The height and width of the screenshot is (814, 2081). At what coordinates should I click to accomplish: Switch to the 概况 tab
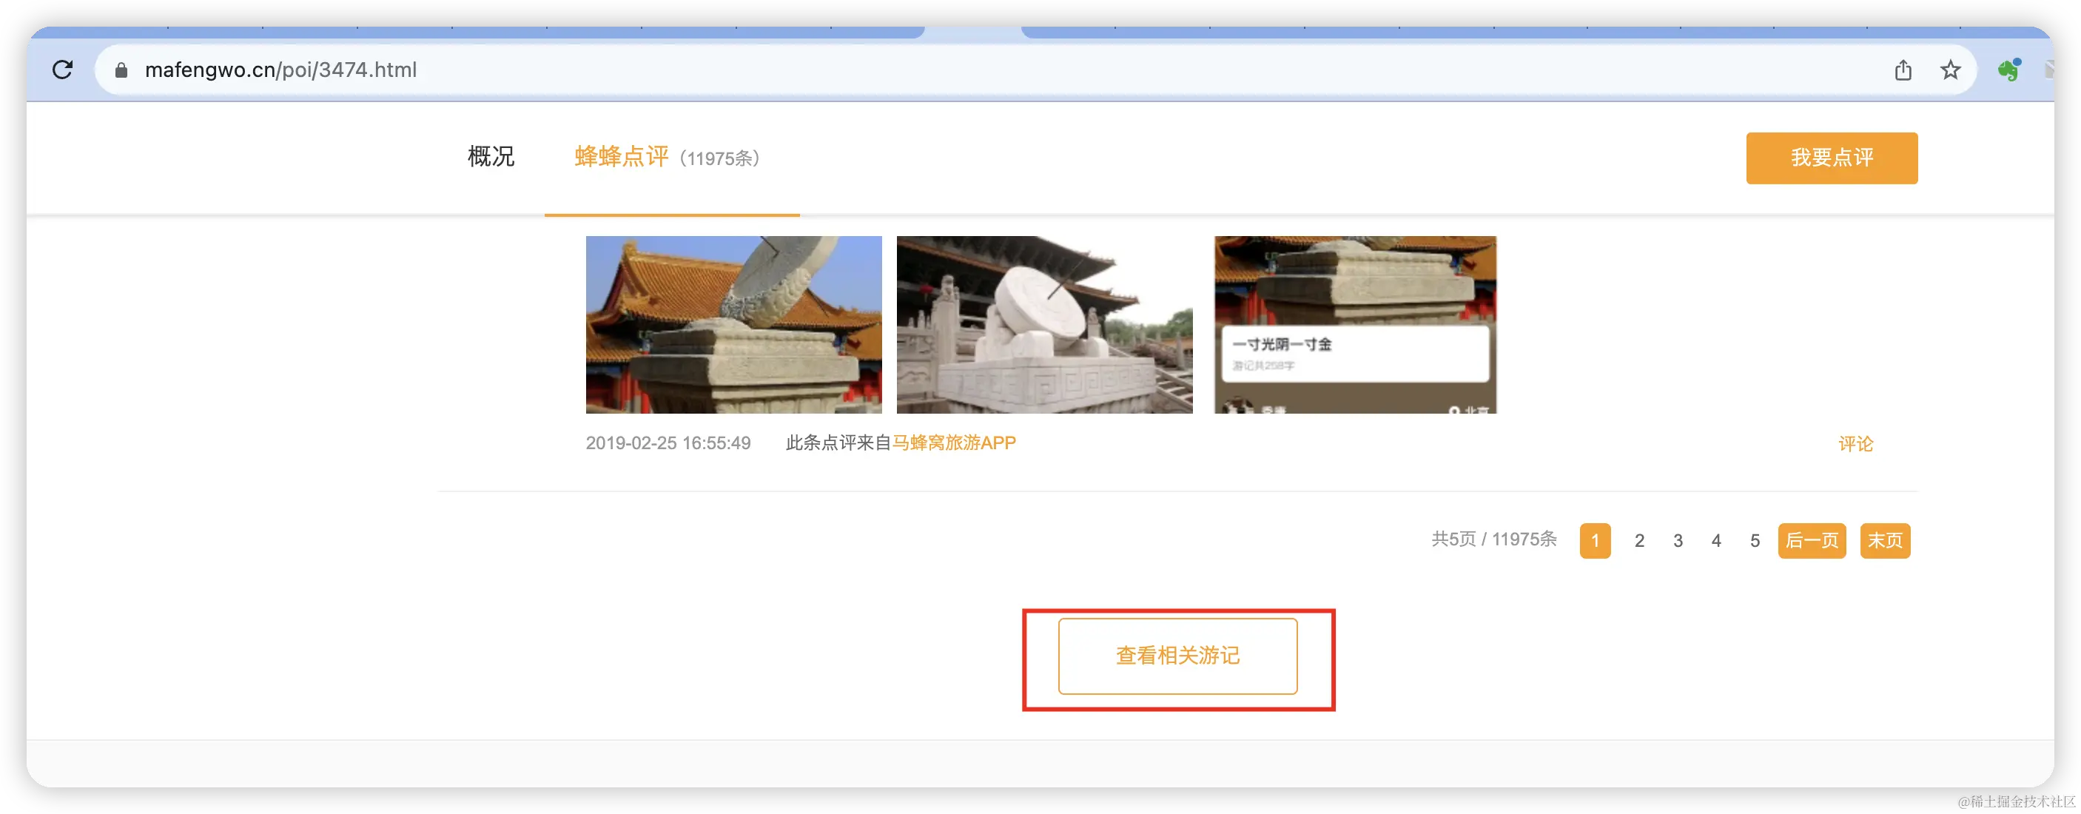click(x=491, y=158)
